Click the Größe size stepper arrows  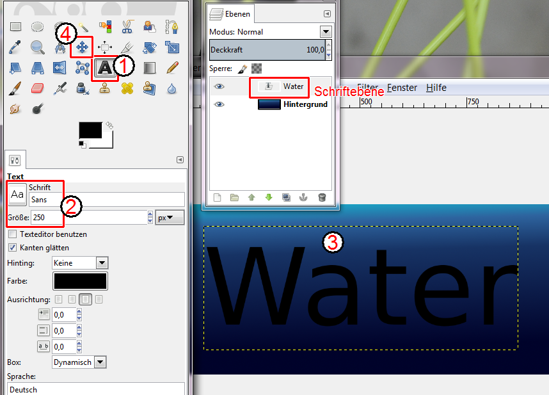coord(150,218)
